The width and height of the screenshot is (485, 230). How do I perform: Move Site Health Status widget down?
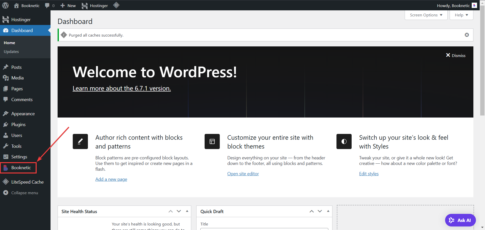pos(179,211)
